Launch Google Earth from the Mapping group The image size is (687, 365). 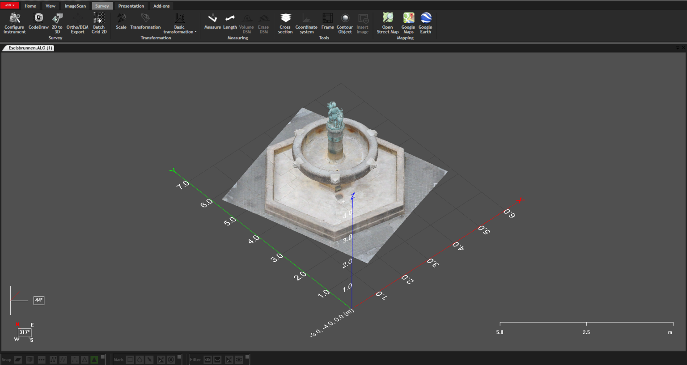tap(425, 22)
